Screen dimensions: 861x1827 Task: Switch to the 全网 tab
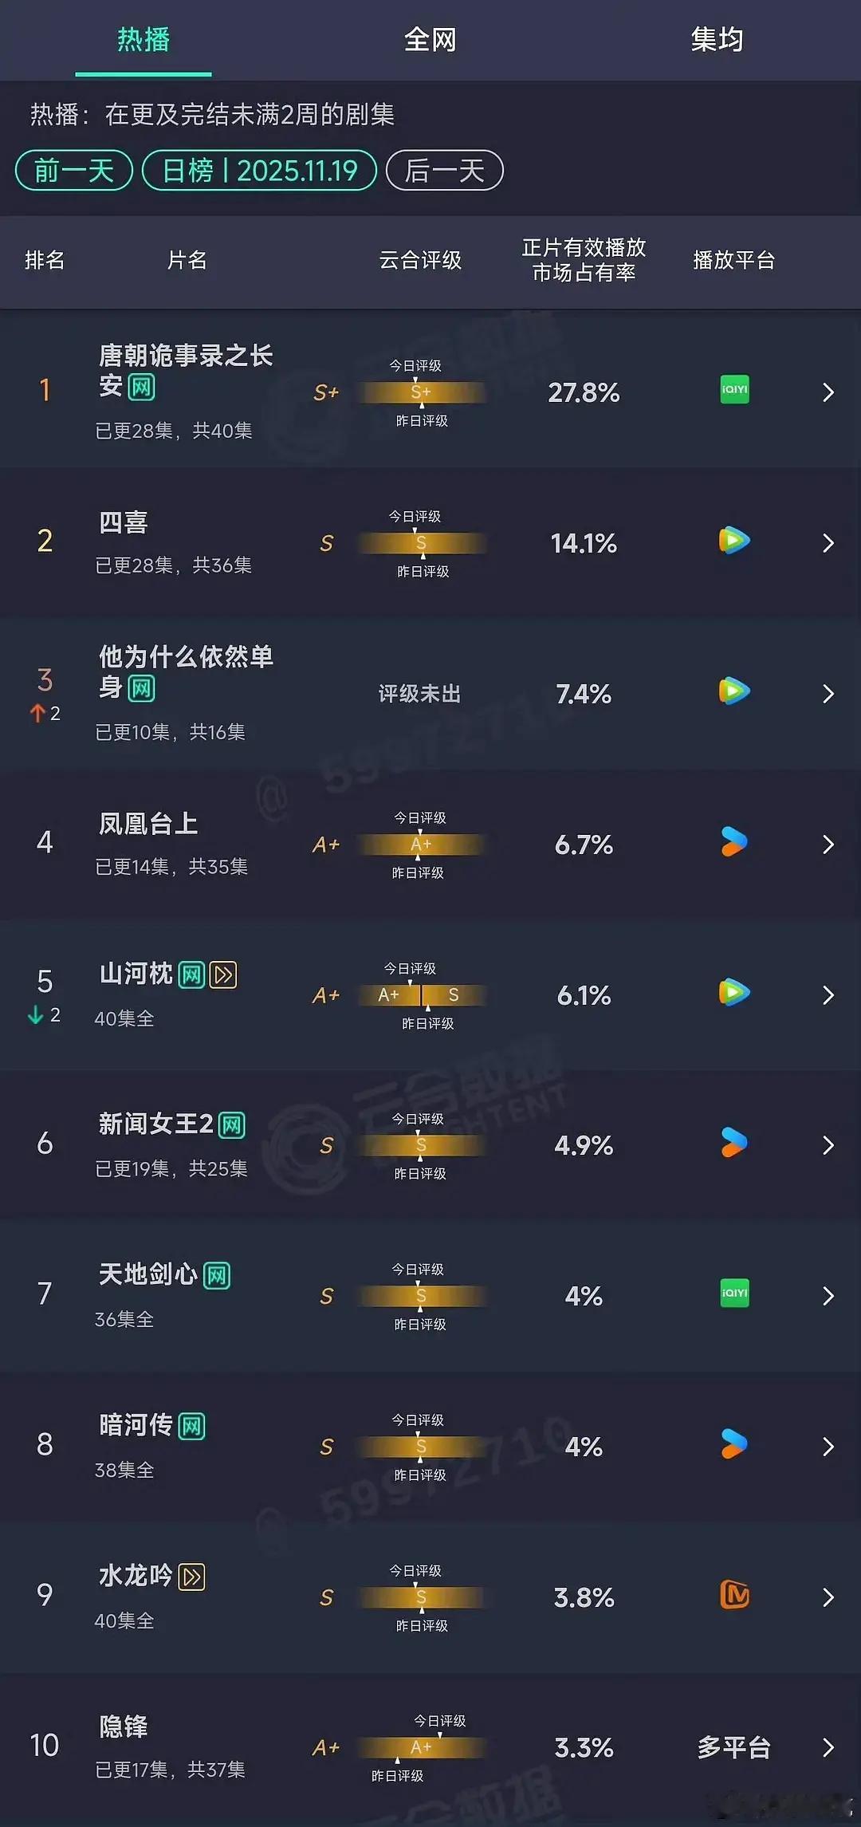(x=431, y=40)
